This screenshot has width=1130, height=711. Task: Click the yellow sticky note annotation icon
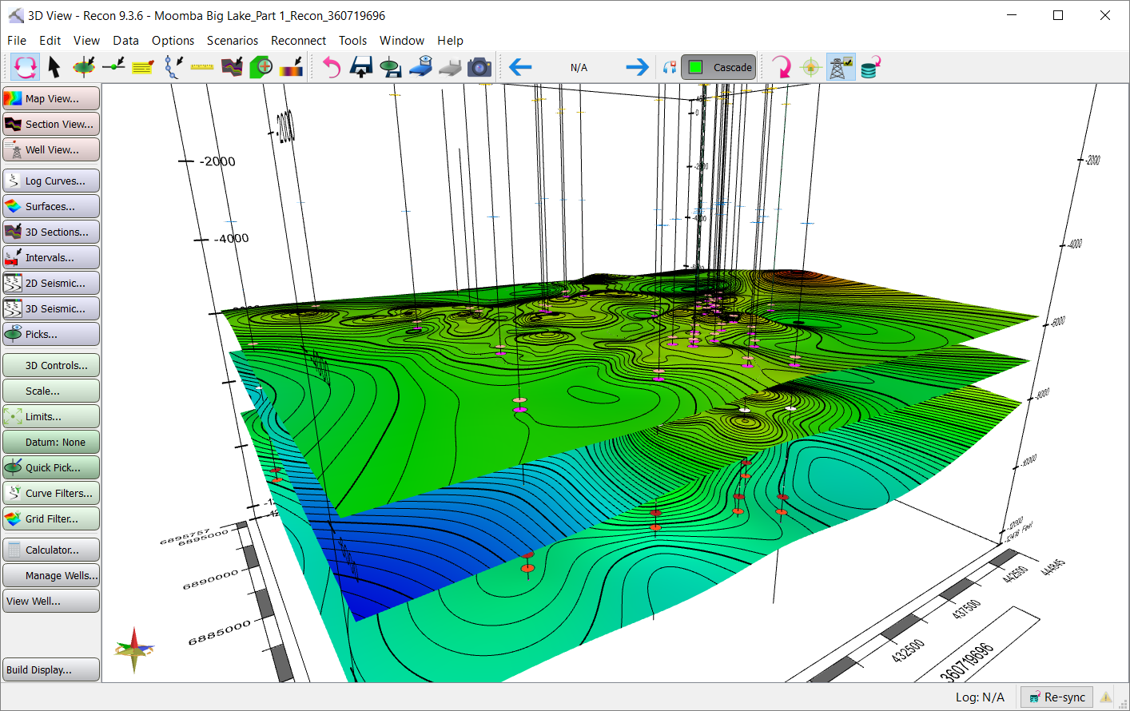point(143,68)
